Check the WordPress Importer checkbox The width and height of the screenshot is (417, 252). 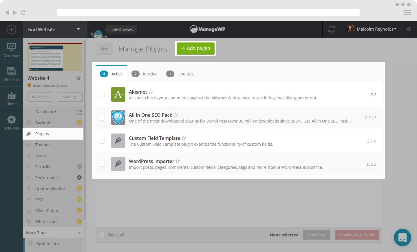coord(102,164)
